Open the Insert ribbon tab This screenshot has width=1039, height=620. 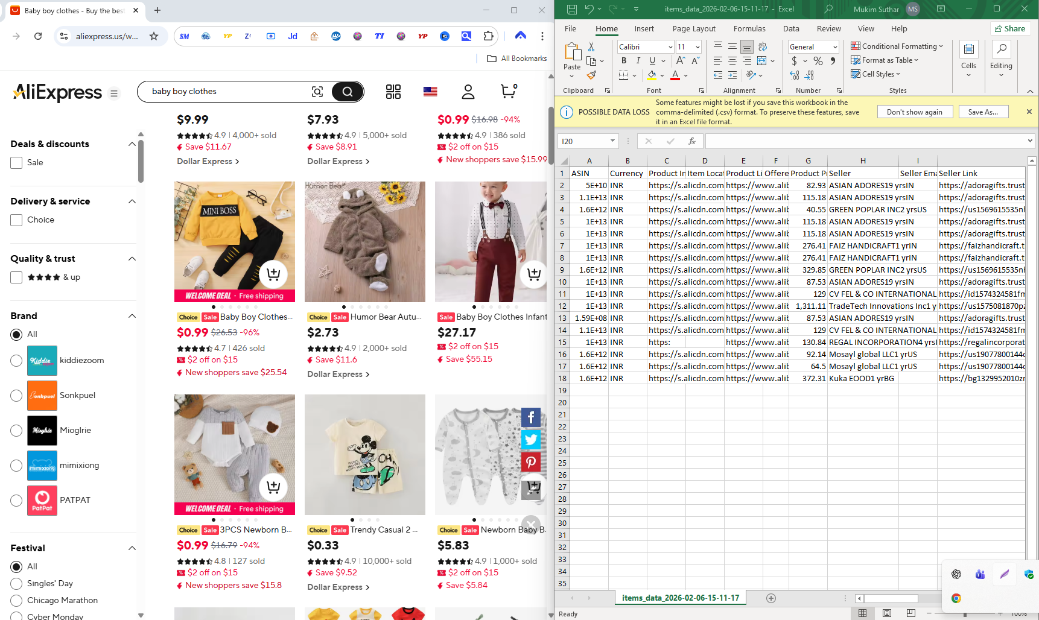point(644,28)
